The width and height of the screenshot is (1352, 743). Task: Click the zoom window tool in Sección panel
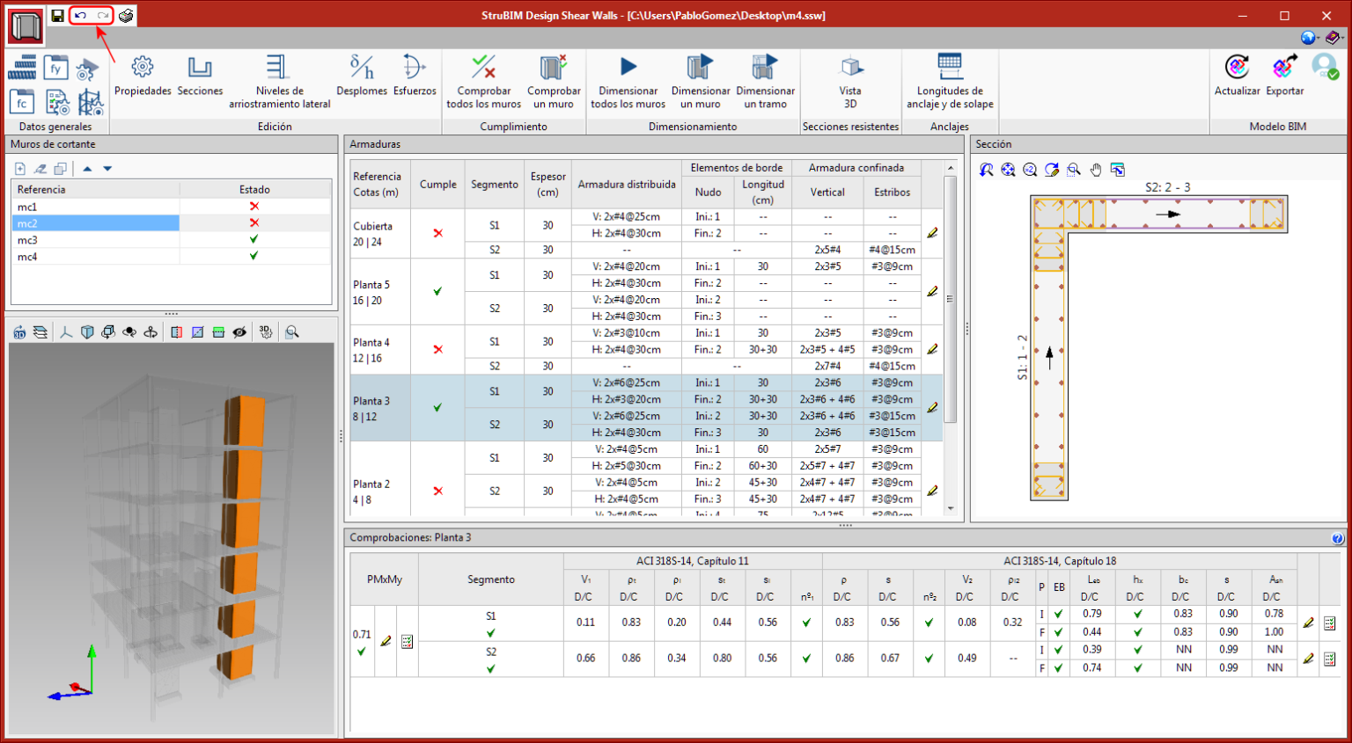1074,170
